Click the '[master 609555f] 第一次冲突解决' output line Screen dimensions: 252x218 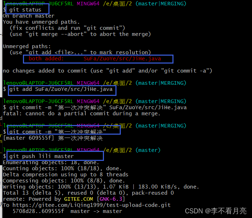[53, 138]
